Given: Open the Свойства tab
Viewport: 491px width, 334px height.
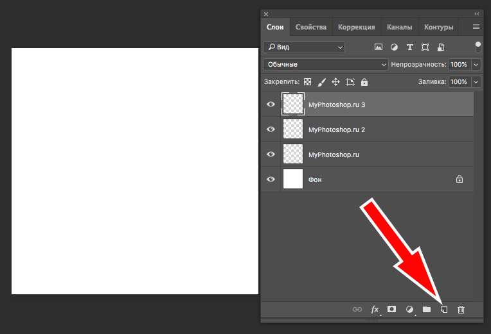Looking at the screenshot, I should point(311,27).
